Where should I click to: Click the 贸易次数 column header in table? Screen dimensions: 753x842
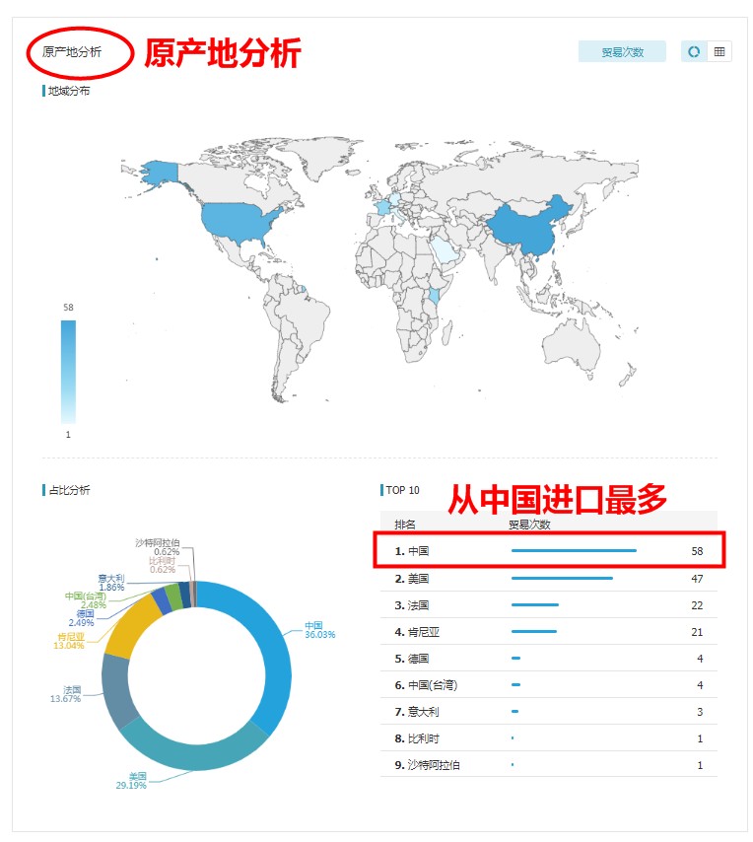(x=529, y=525)
